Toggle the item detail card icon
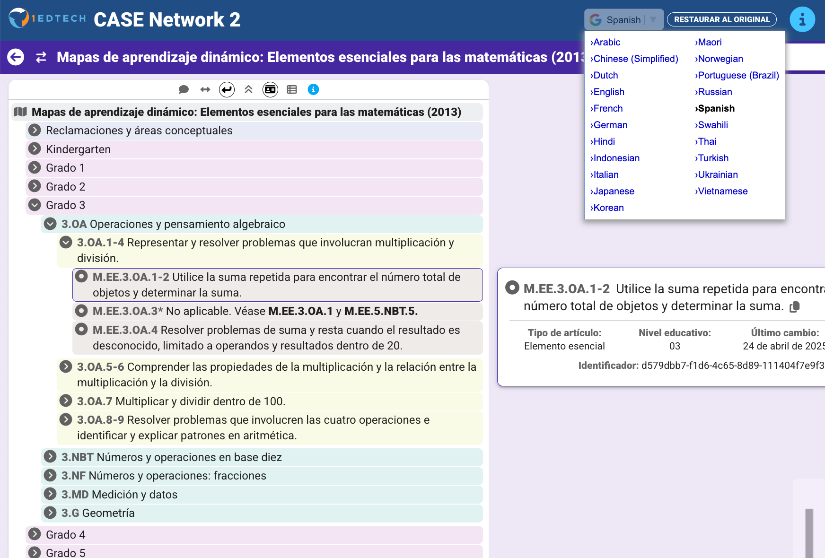The width and height of the screenshot is (825, 558). coord(270,89)
